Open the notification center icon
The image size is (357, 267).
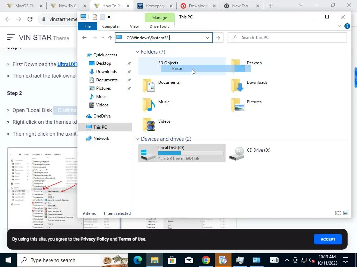tap(345, 260)
